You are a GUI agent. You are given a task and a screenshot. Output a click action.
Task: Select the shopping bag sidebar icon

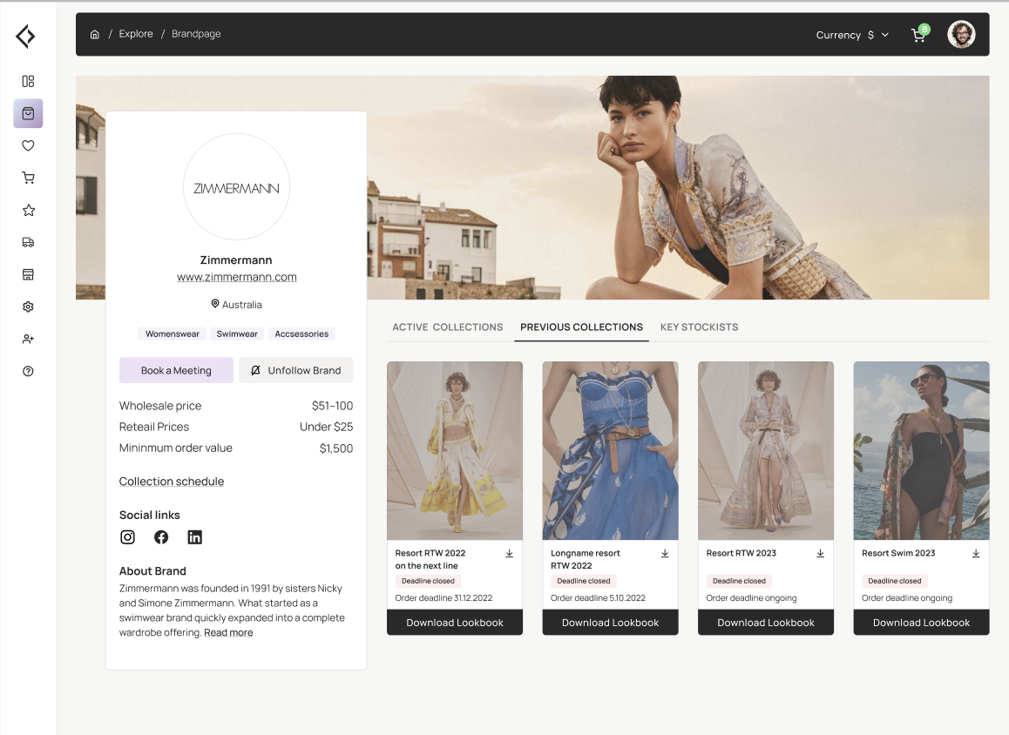28,113
